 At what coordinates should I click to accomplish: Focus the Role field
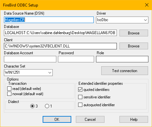tap(122, 59)
